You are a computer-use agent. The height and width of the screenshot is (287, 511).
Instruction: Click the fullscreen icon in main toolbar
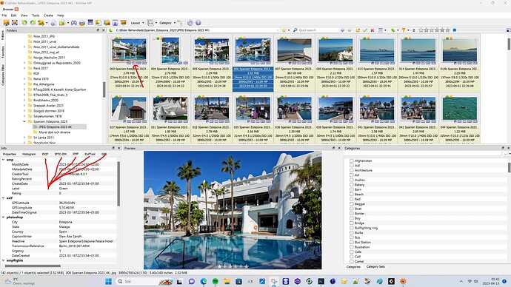[x=15, y=23]
